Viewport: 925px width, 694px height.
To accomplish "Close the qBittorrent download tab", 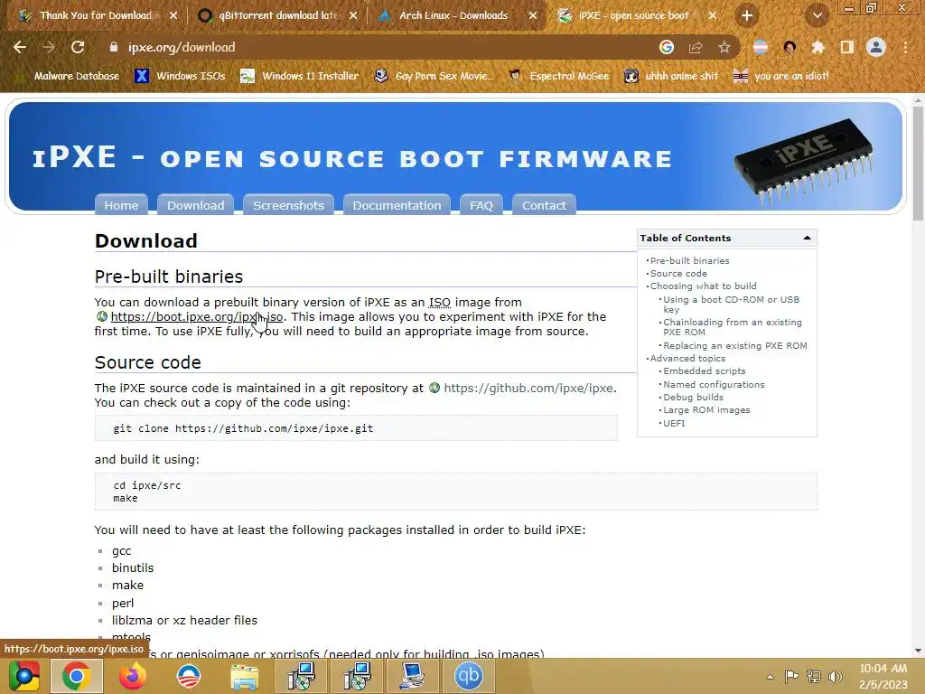I will click(x=353, y=15).
